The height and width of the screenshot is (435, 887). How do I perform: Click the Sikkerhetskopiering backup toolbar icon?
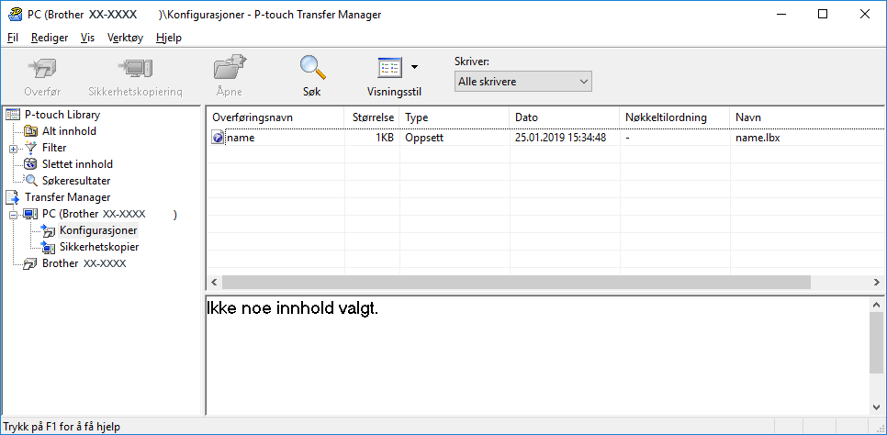click(x=135, y=69)
